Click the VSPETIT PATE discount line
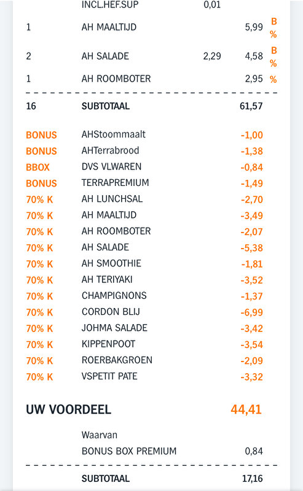Viewport: 303px width, 491px height. click(x=144, y=377)
